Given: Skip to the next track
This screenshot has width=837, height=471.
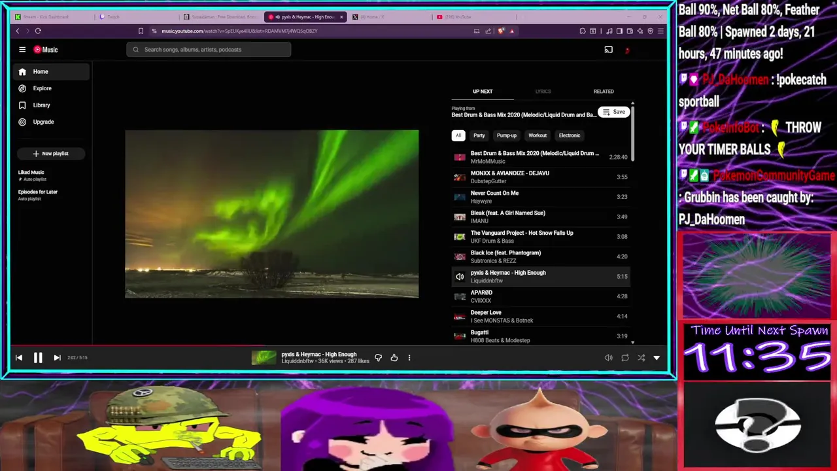Looking at the screenshot, I should pyautogui.click(x=57, y=358).
